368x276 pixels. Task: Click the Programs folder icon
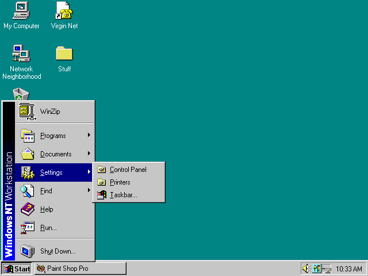(28, 136)
